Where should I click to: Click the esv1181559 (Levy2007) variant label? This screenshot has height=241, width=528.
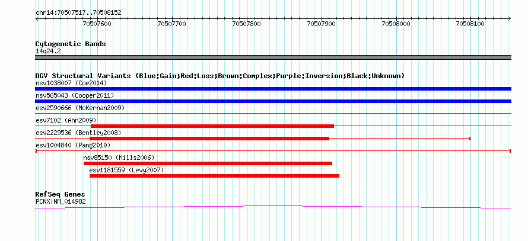pyautogui.click(x=126, y=171)
